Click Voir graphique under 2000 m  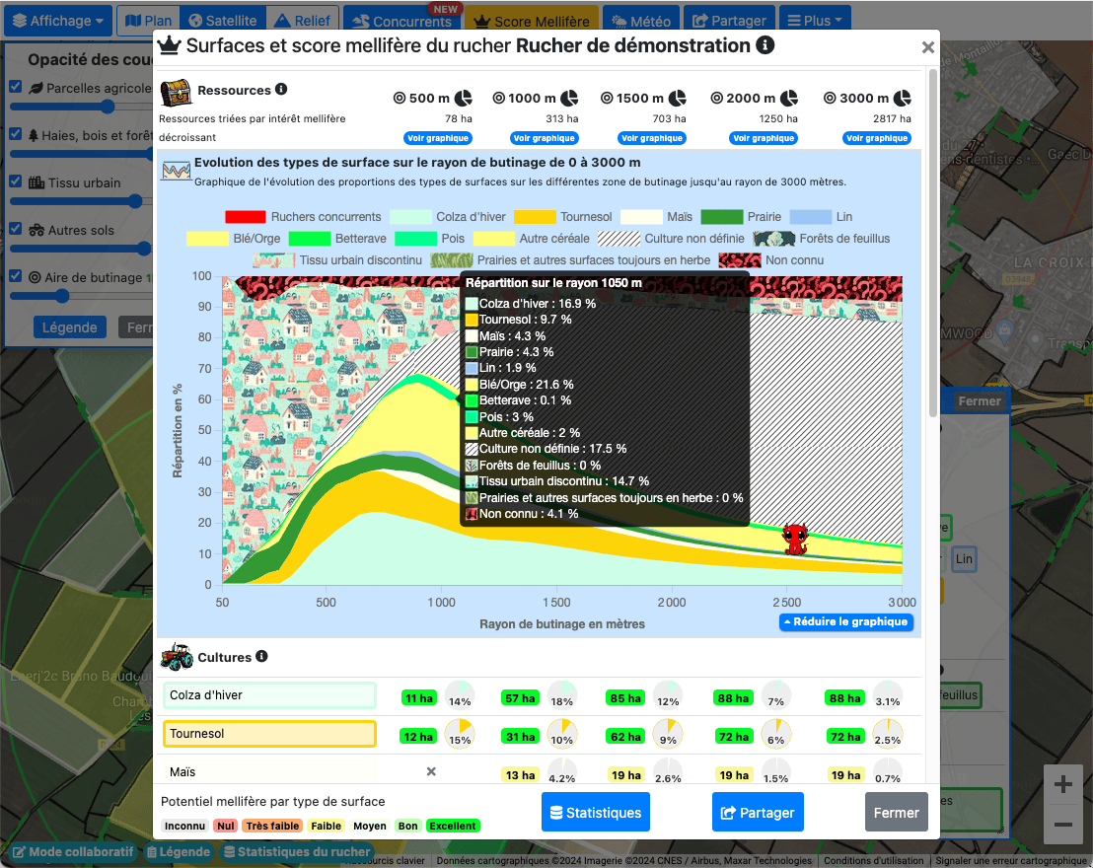point(764,138)
